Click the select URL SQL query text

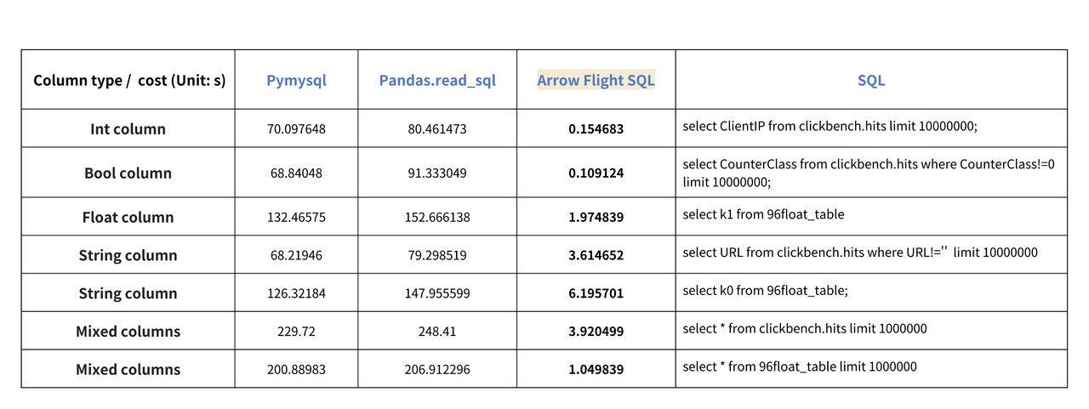click(x=859, y=253)
